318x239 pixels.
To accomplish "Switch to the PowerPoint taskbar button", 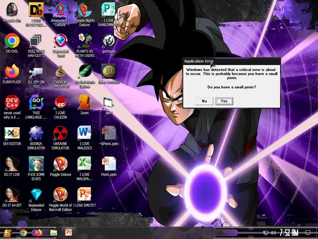I will 69,232.
